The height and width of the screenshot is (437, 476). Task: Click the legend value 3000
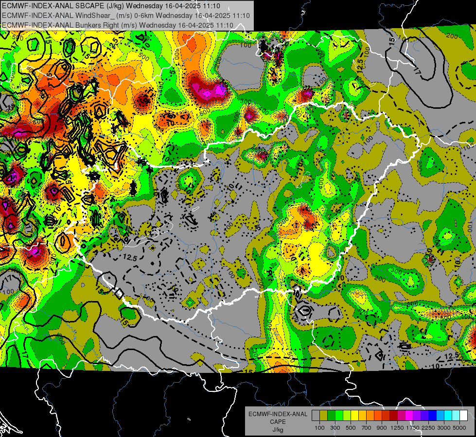(x=444, y=428)
